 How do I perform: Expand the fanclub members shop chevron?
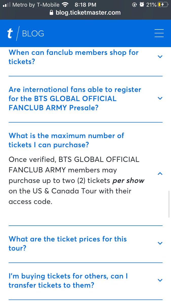point(160,57)
